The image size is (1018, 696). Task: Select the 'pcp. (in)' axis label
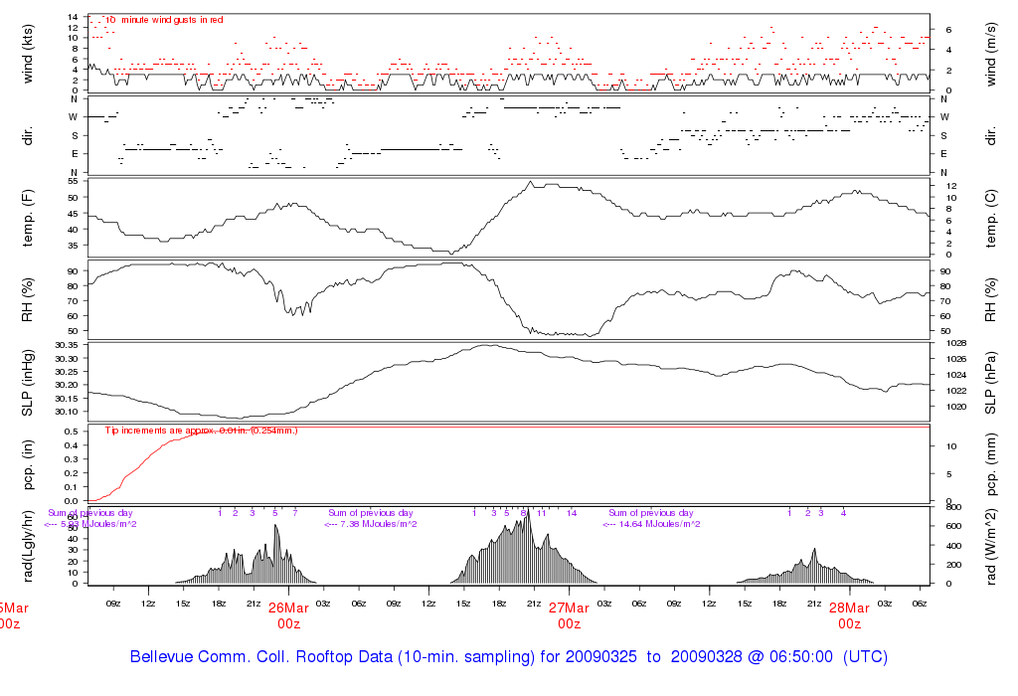tap(28, 465)
